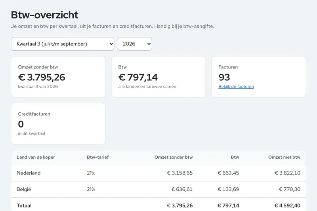
Task: Click the 'Totaal' row label
Action: pos(24,206)
